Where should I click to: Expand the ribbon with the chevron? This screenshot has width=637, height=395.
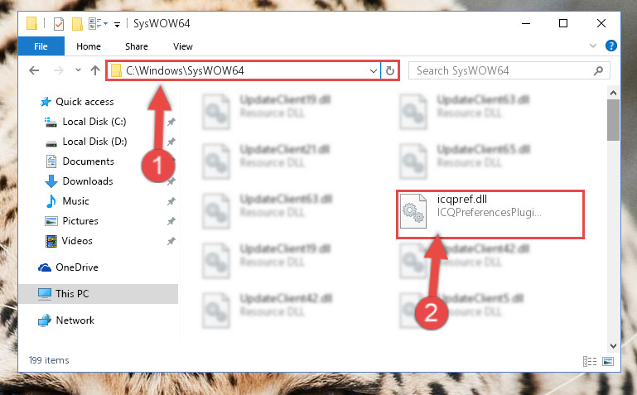click(x=593, y=46)
